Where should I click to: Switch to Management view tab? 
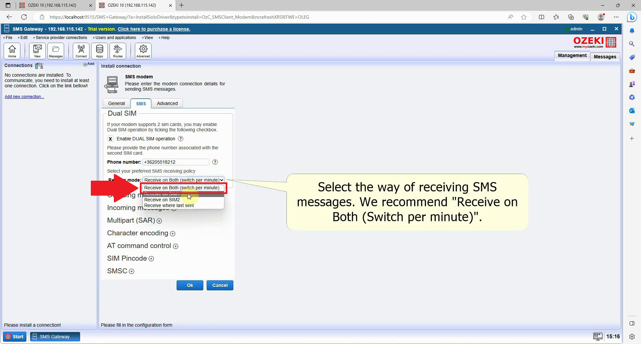tap(572, 56)
